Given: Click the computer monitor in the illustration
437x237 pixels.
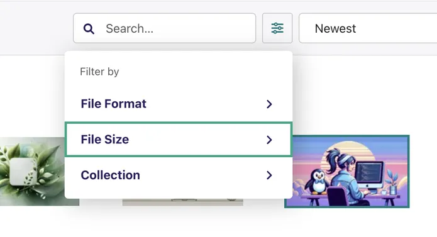Looking at the screenshot, I should (370, 175).
